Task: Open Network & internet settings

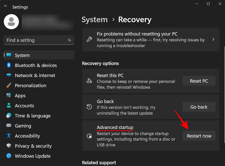Action: (35, 75)
